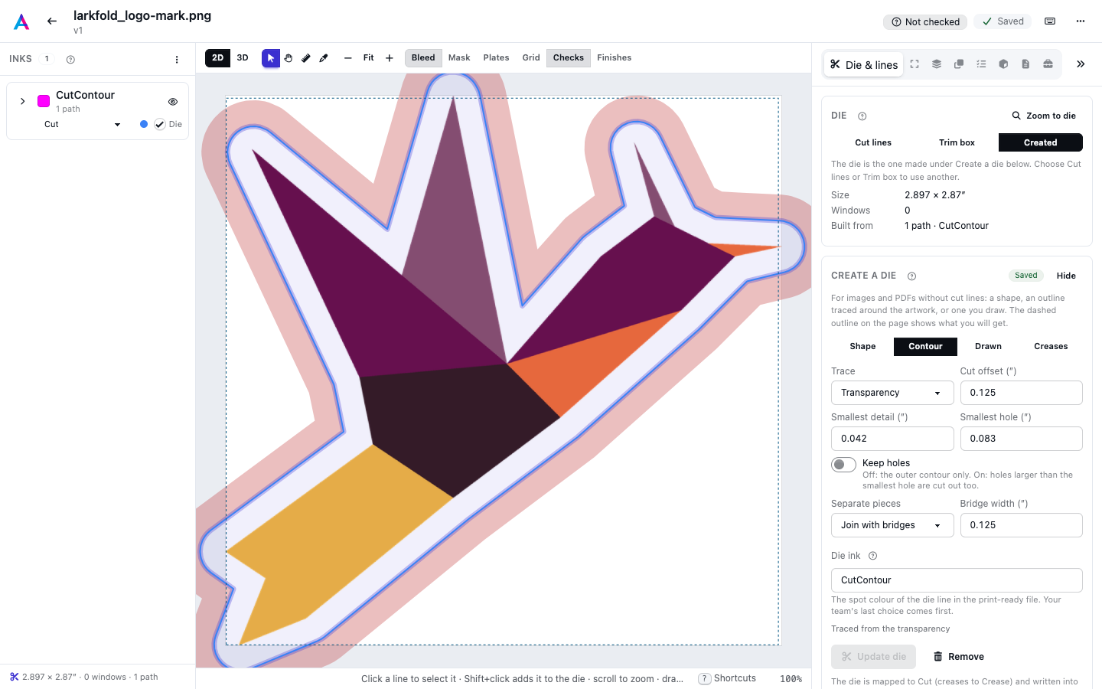The image size is (1102, 689).
Task: Select the Drawn die tab
Action: (988, 347)
